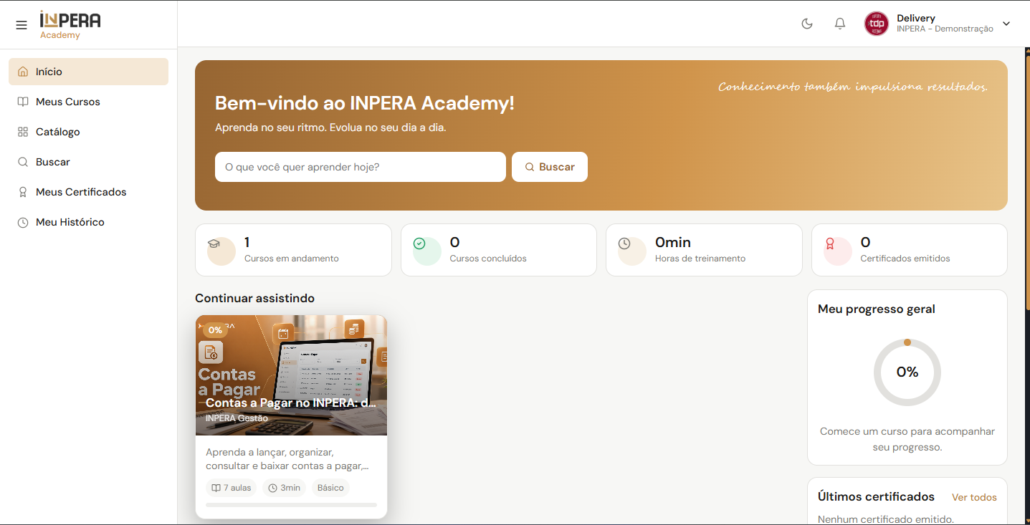Click the ribbon icon beside Meus Certificados
The image size is (1030, 525).
point(23,192)
